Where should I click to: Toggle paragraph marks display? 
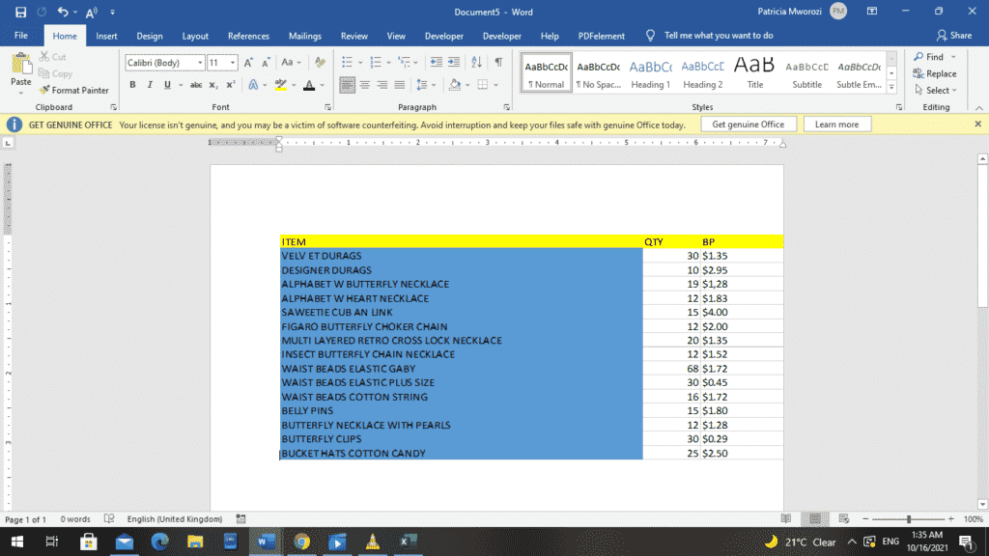498,62
